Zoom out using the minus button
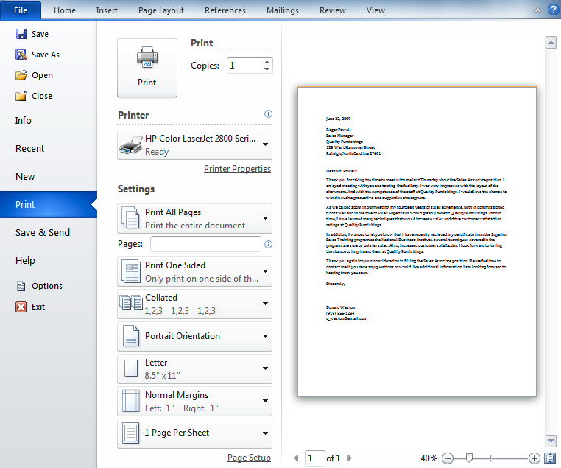Screen dimensions: 561x468 [x=447, y=458]
